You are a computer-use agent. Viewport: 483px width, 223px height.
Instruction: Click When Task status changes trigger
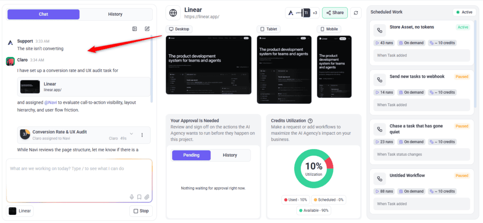[x=422, y=154]
